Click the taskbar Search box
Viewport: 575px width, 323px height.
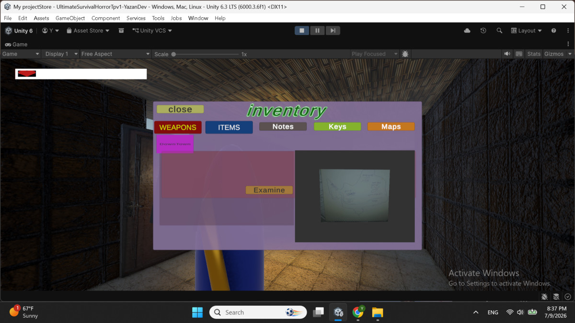(258, 312)
